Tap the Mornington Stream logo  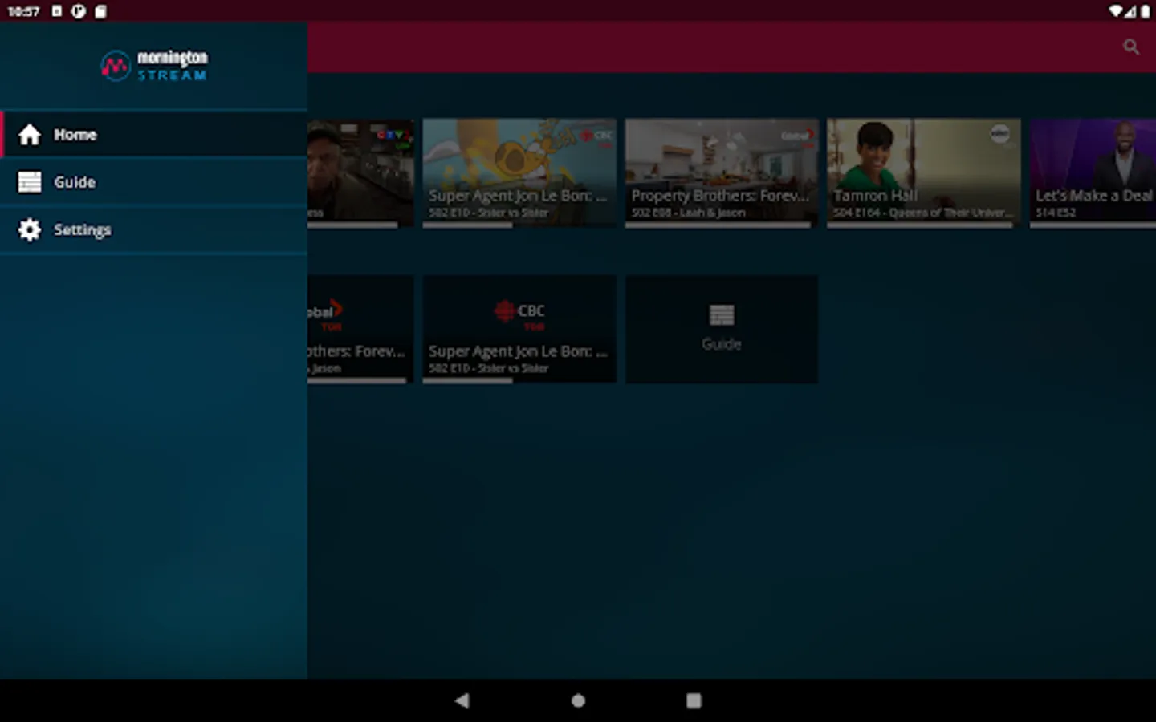pos(153,65)
